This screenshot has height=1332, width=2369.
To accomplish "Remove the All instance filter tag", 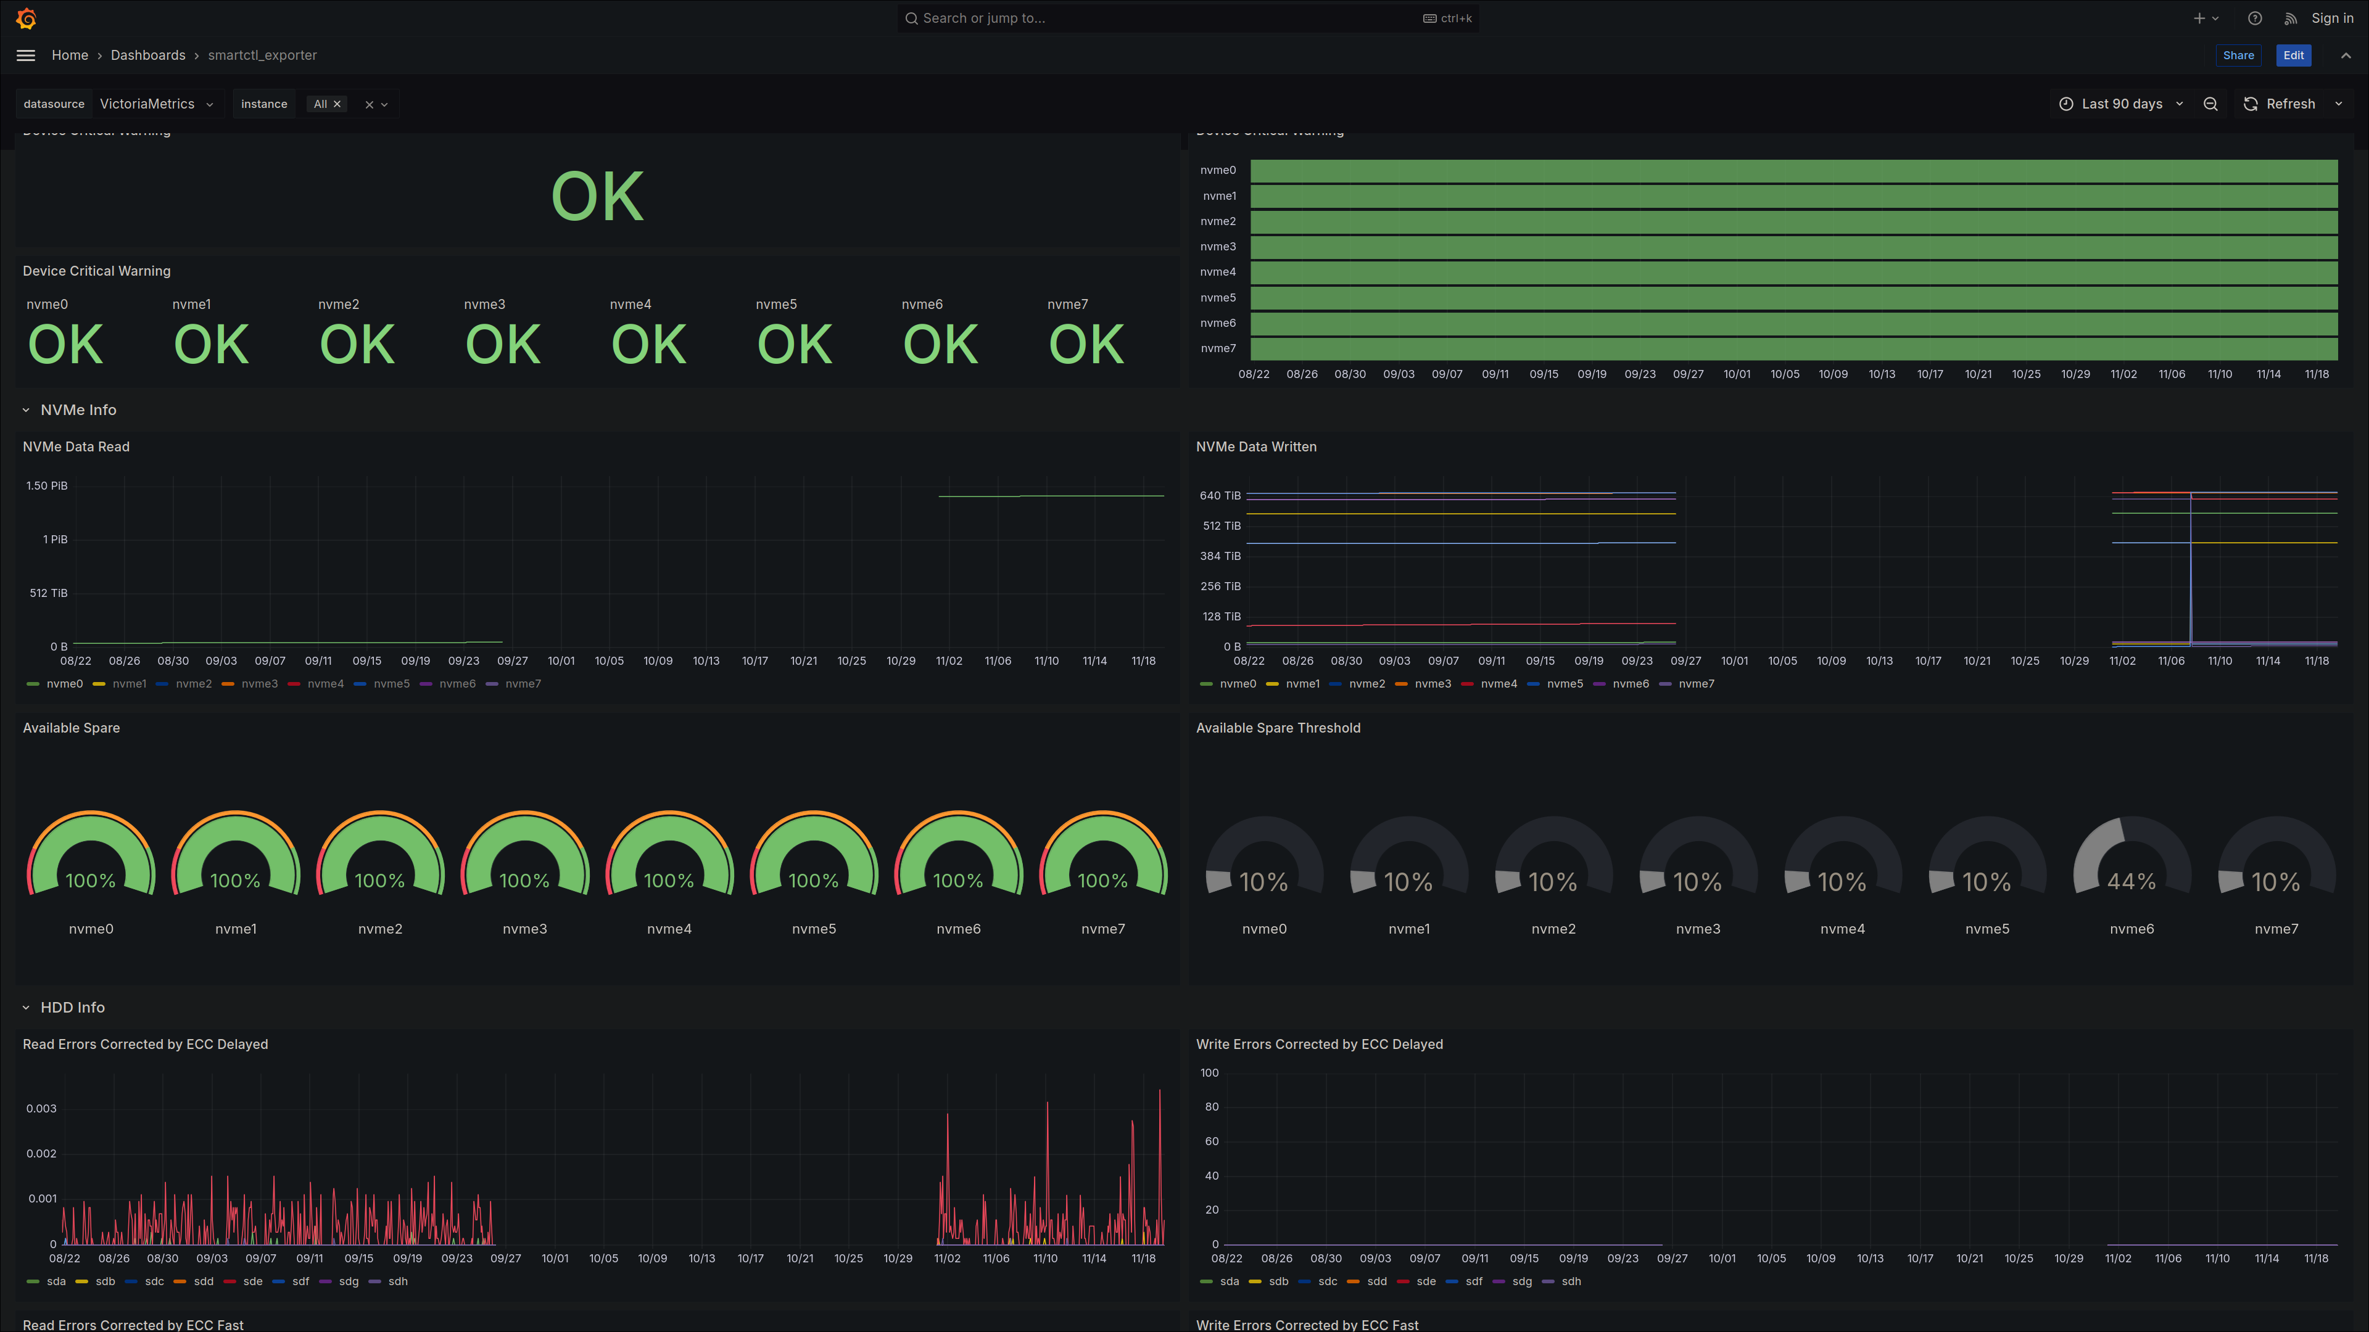I will click(337, 104).
